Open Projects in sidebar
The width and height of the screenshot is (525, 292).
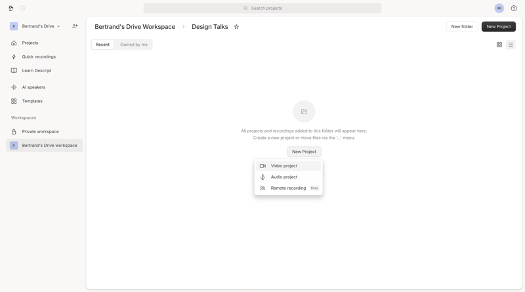(x=44, y=43)
